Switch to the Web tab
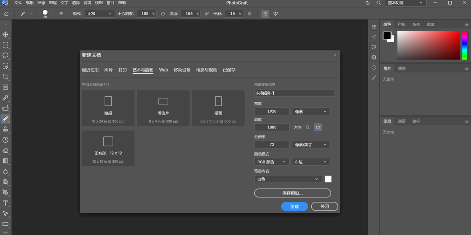This screenshot has height=235, width=471. coord(163,70)
